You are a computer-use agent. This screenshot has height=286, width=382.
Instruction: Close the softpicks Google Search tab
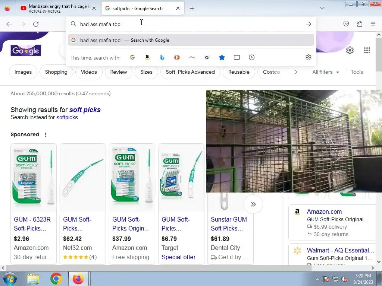[x=178, y=8]
